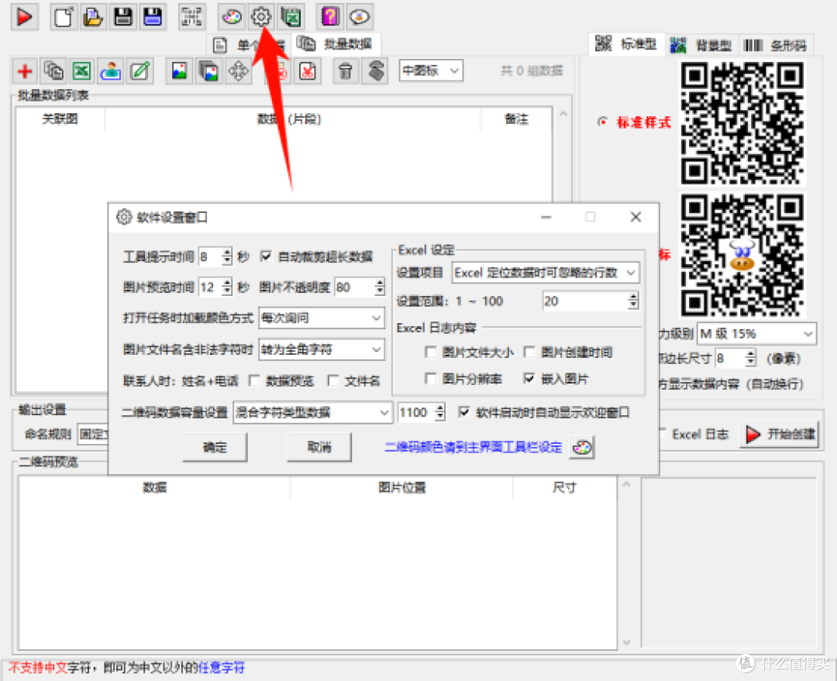Click 边长尺寸 spinner arrows
The height and width of the screenshot is (681, 837).
(750, 358)
